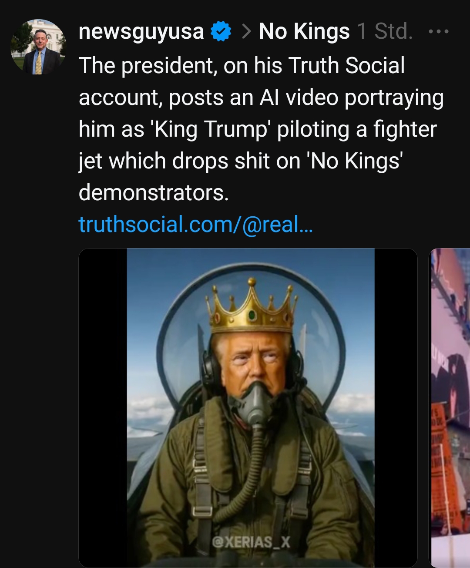Click the chevron arrow before No Kings
Screen dimensions: 470x568
point(245,31)
